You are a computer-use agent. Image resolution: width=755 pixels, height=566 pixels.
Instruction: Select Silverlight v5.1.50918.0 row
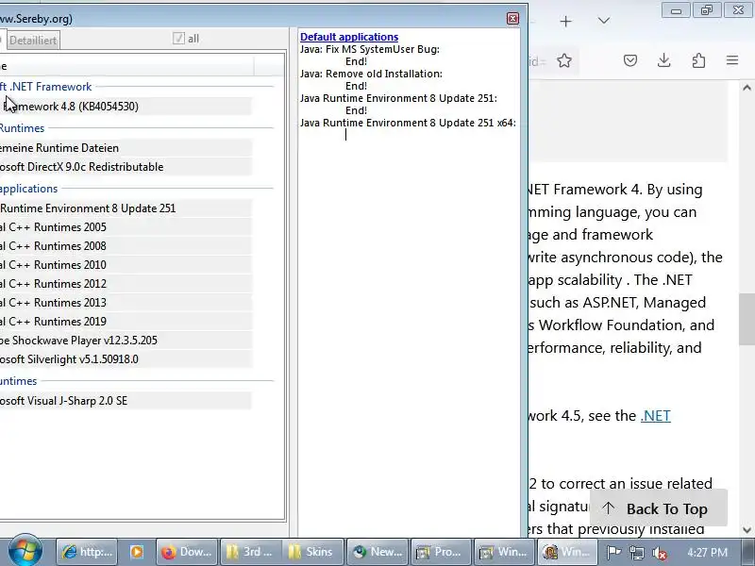coord(126,359)
